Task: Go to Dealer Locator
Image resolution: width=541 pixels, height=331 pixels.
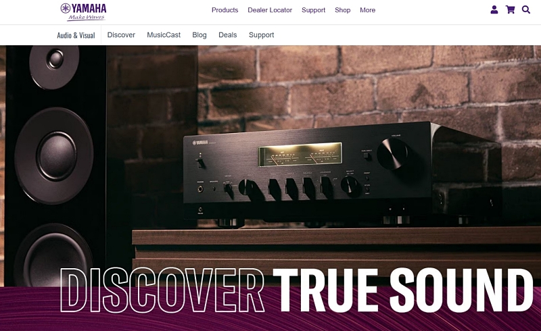Action: point(270,10)
